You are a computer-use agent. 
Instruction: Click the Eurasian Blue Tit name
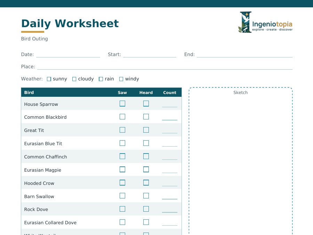pyautogui.click(x=43, y=143)
